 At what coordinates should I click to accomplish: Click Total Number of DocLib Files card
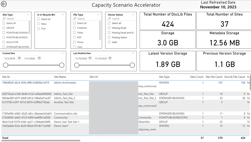point(168,21)
